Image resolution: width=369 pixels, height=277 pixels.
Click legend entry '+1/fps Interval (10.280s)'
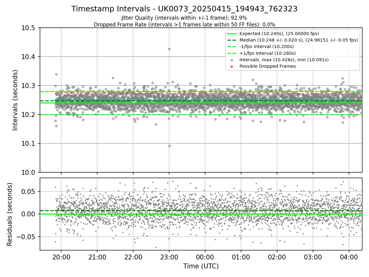pyautogui.click(x=267, y=53)
